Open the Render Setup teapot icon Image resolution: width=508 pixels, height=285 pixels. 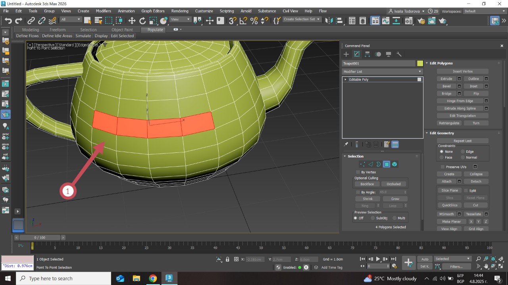point(421,21)
